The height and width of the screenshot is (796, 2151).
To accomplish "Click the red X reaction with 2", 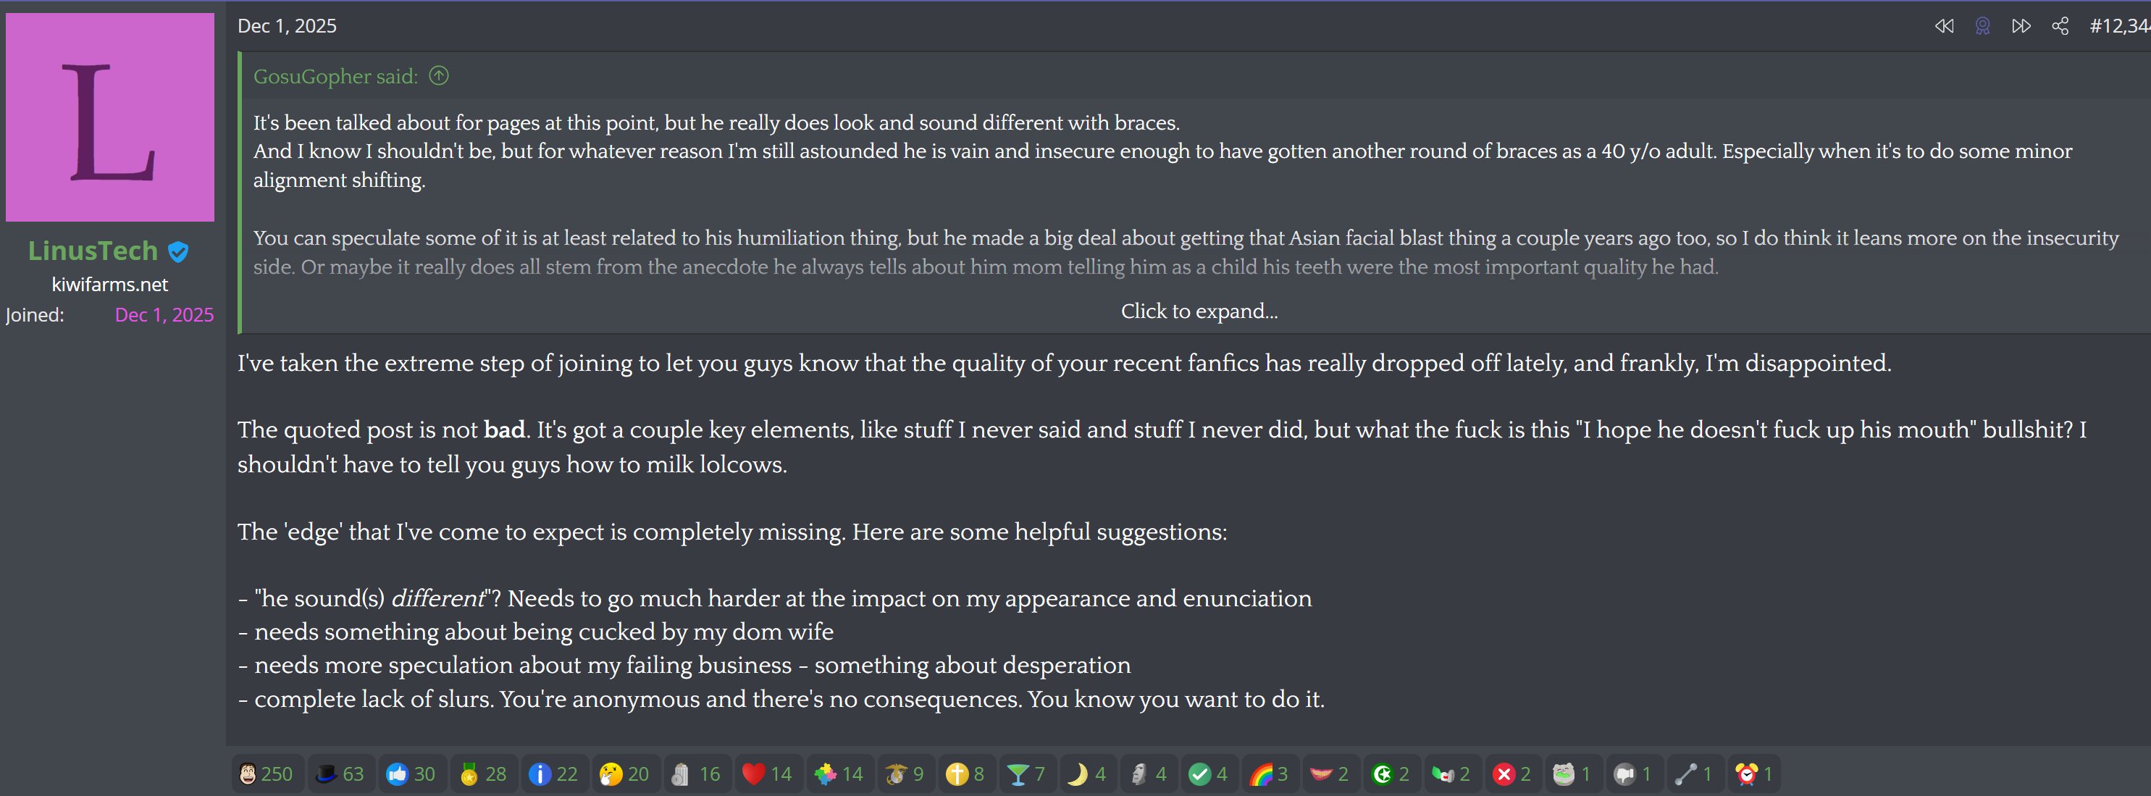I will click(1512, 774).
